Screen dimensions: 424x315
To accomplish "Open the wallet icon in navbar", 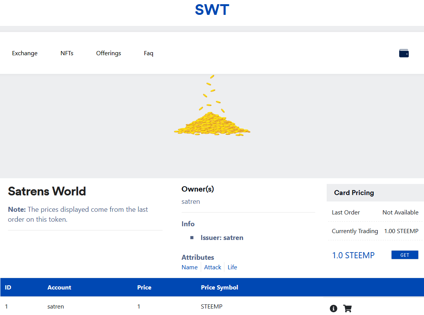I will (404, 53).
